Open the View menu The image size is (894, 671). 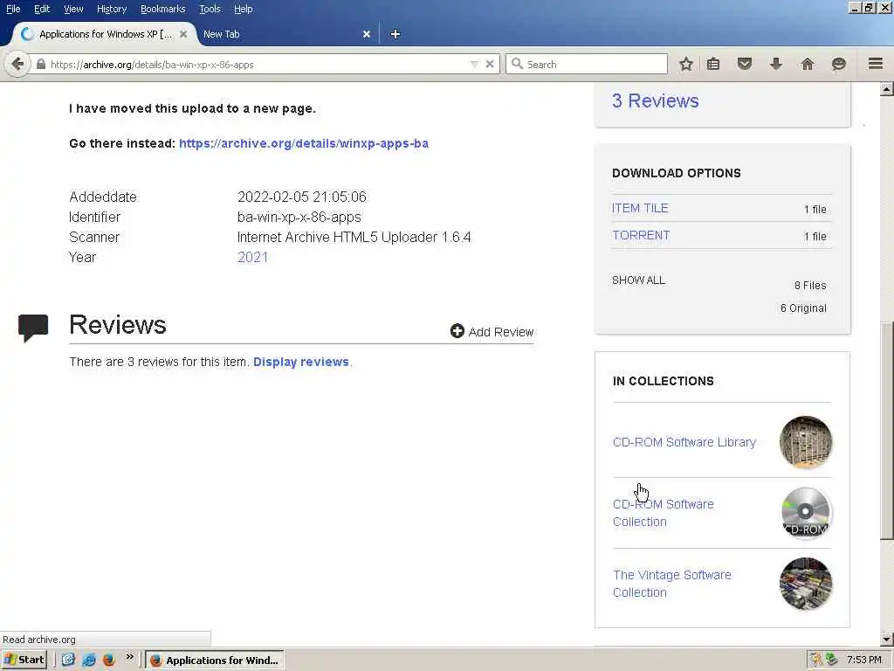point(73,9)
